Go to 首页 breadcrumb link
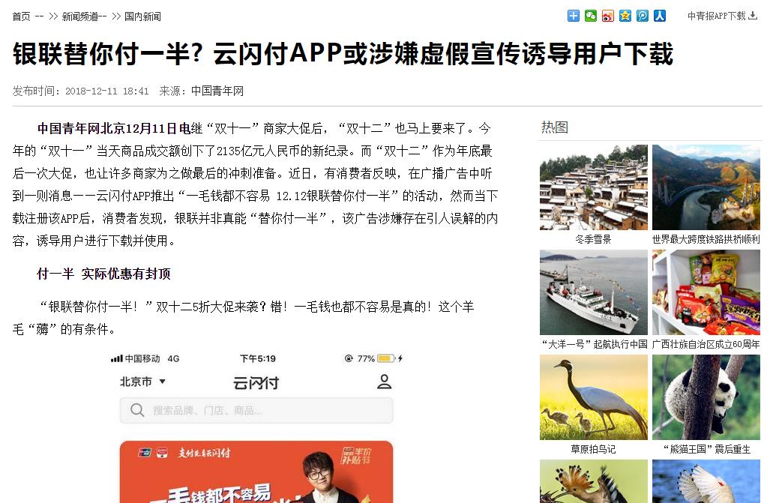 point(21,16)
